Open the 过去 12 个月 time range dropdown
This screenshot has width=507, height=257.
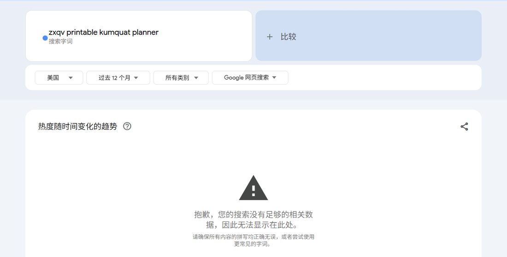[118, 77]
